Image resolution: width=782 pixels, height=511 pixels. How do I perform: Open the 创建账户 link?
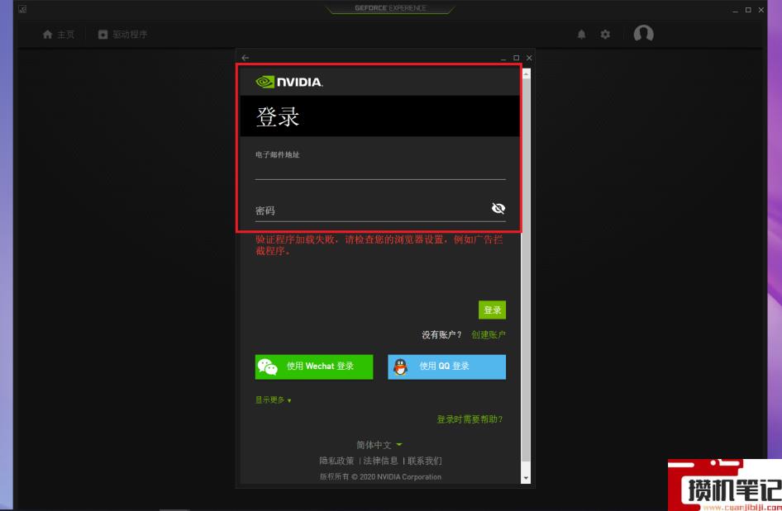pos(489,334)
